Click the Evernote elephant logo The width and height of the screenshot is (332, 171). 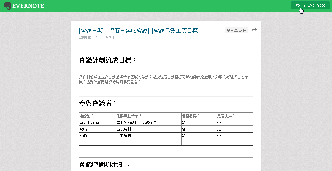tap(7, 5)
